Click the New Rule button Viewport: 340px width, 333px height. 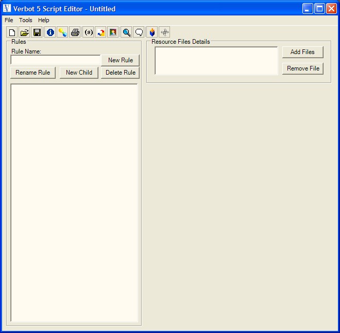click(x=121, y=60)
